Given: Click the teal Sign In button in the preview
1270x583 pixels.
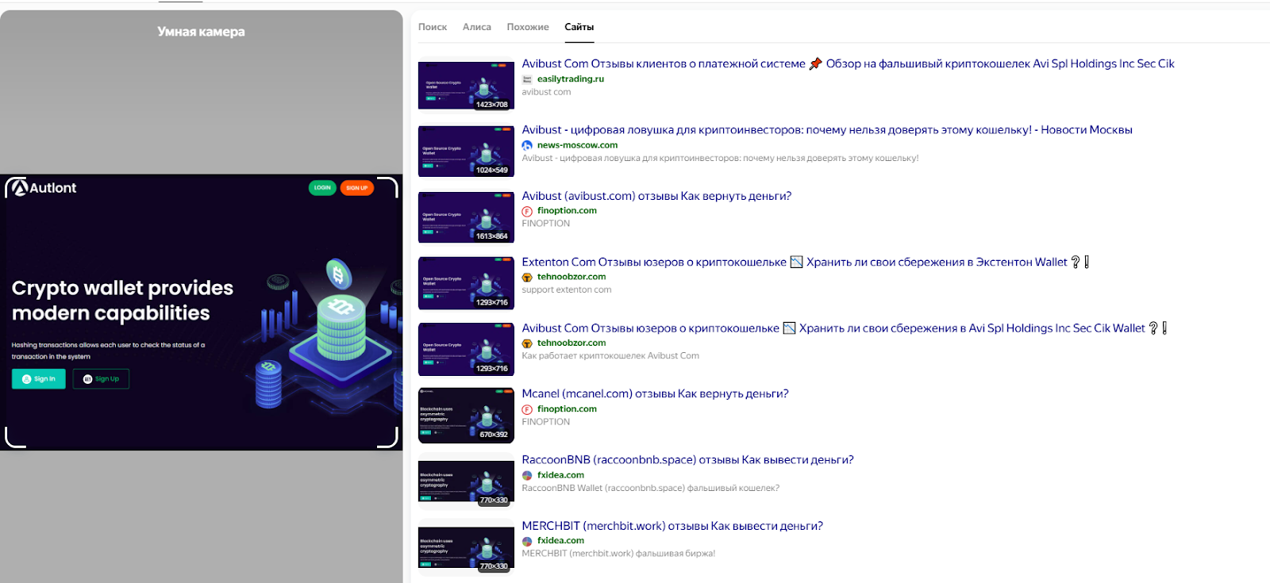Looking at the screenshot, I should [39, 379].
